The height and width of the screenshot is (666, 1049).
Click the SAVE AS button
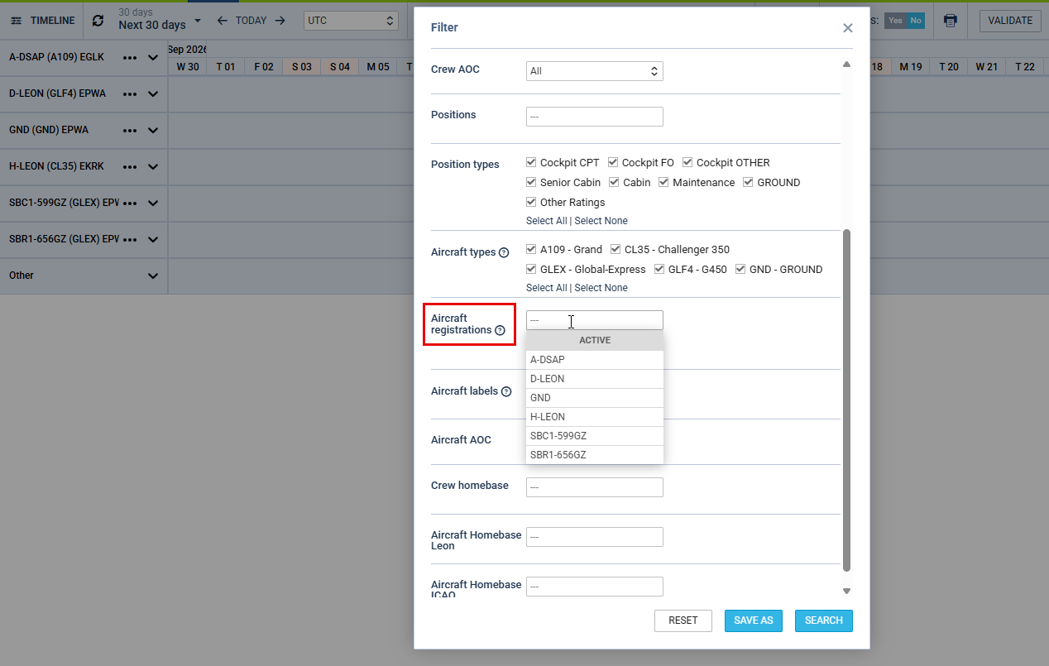pyautogui.click(x=754, y=620)
